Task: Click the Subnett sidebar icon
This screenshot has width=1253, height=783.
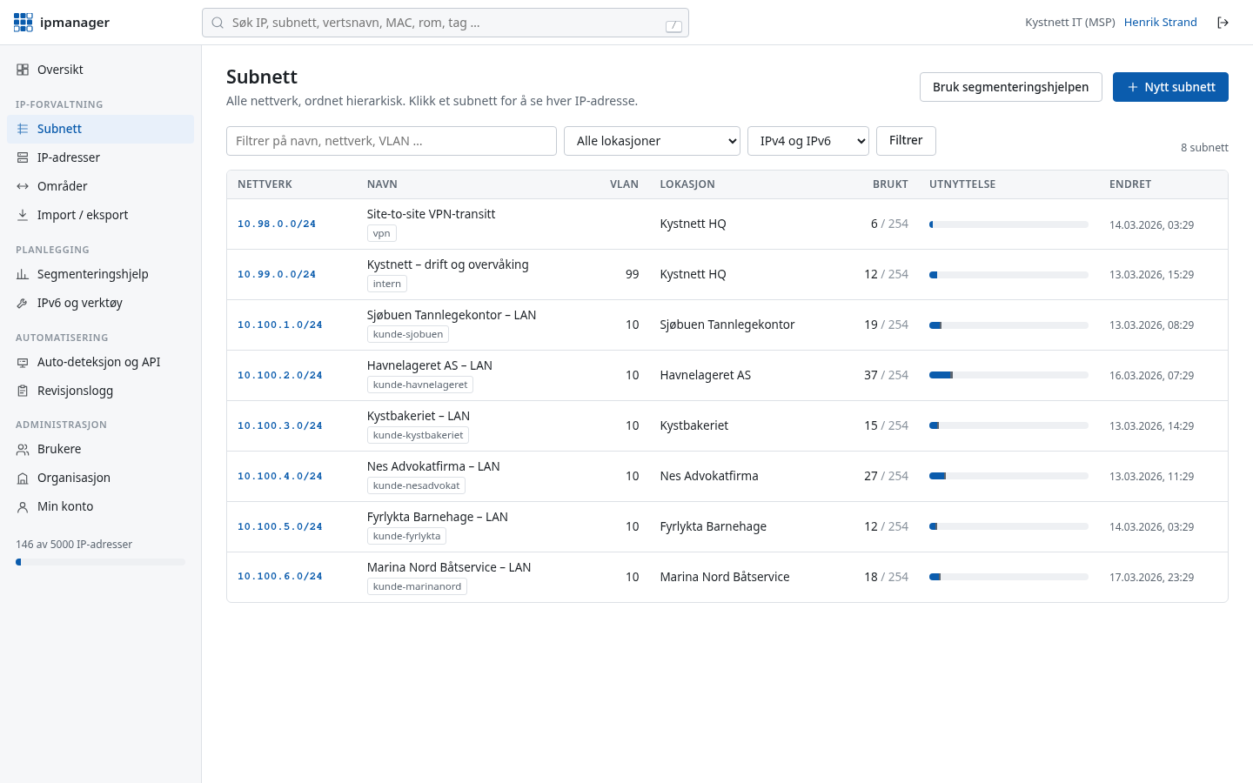Action: (x=23, y=129)
